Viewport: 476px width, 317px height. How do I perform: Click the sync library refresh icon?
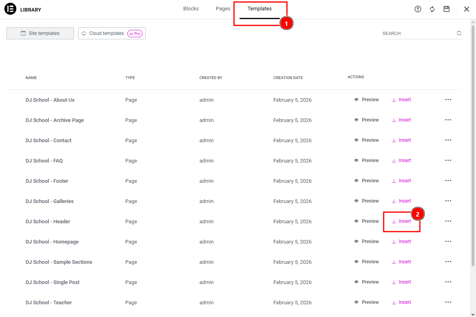point(432,9)
